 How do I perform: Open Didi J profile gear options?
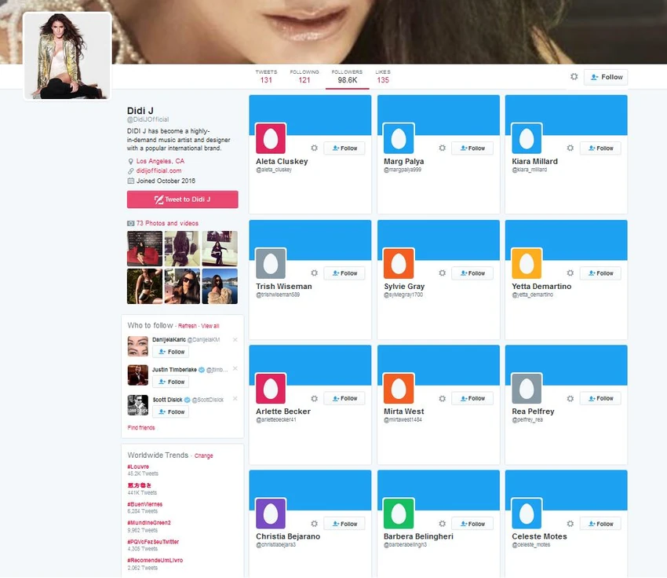[x=574, y=77]
